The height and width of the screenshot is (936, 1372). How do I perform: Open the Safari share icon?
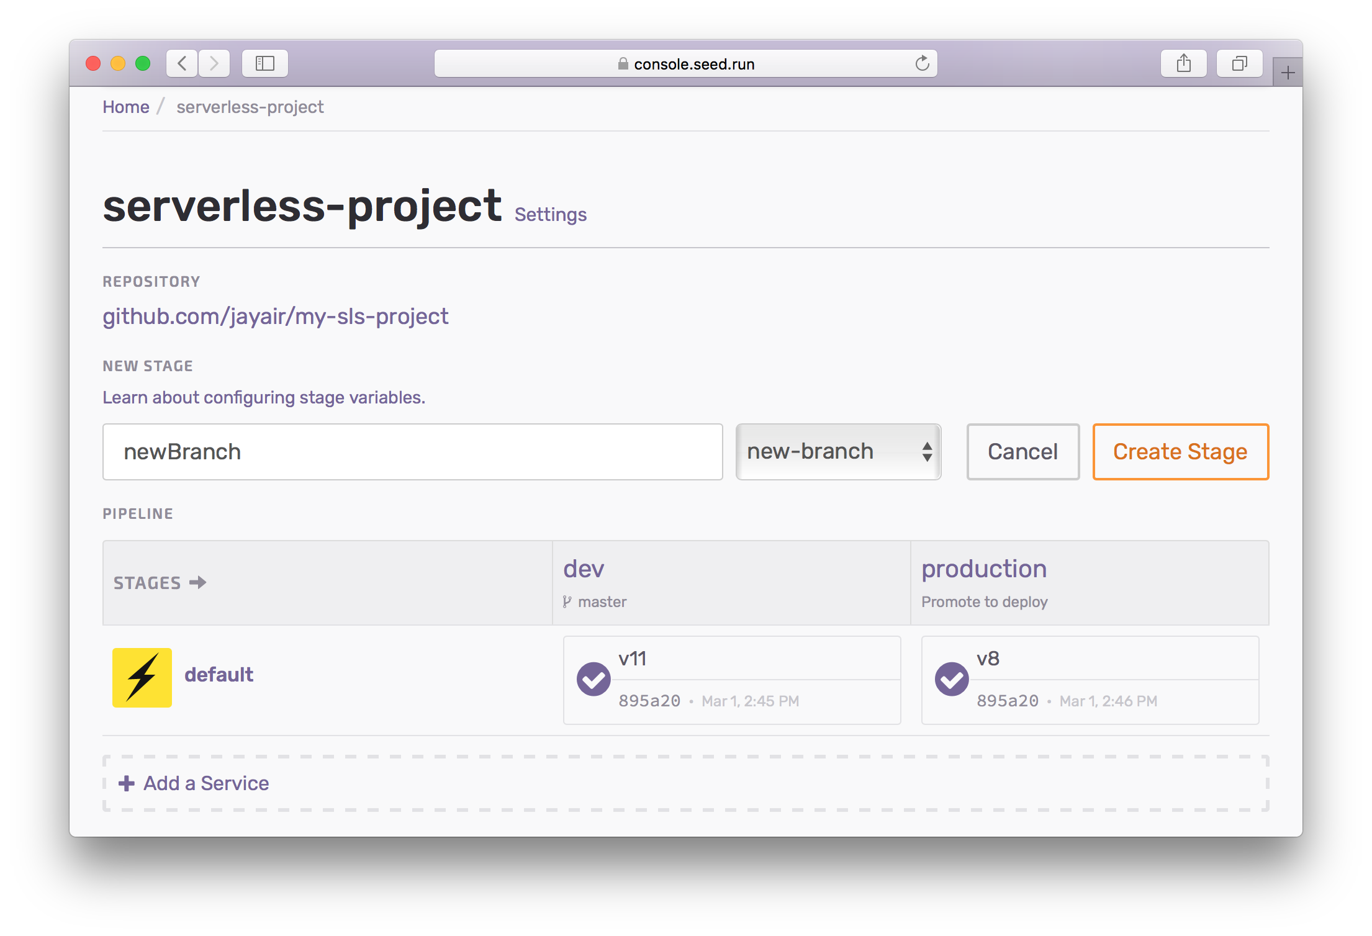(x=1183, y=63)
